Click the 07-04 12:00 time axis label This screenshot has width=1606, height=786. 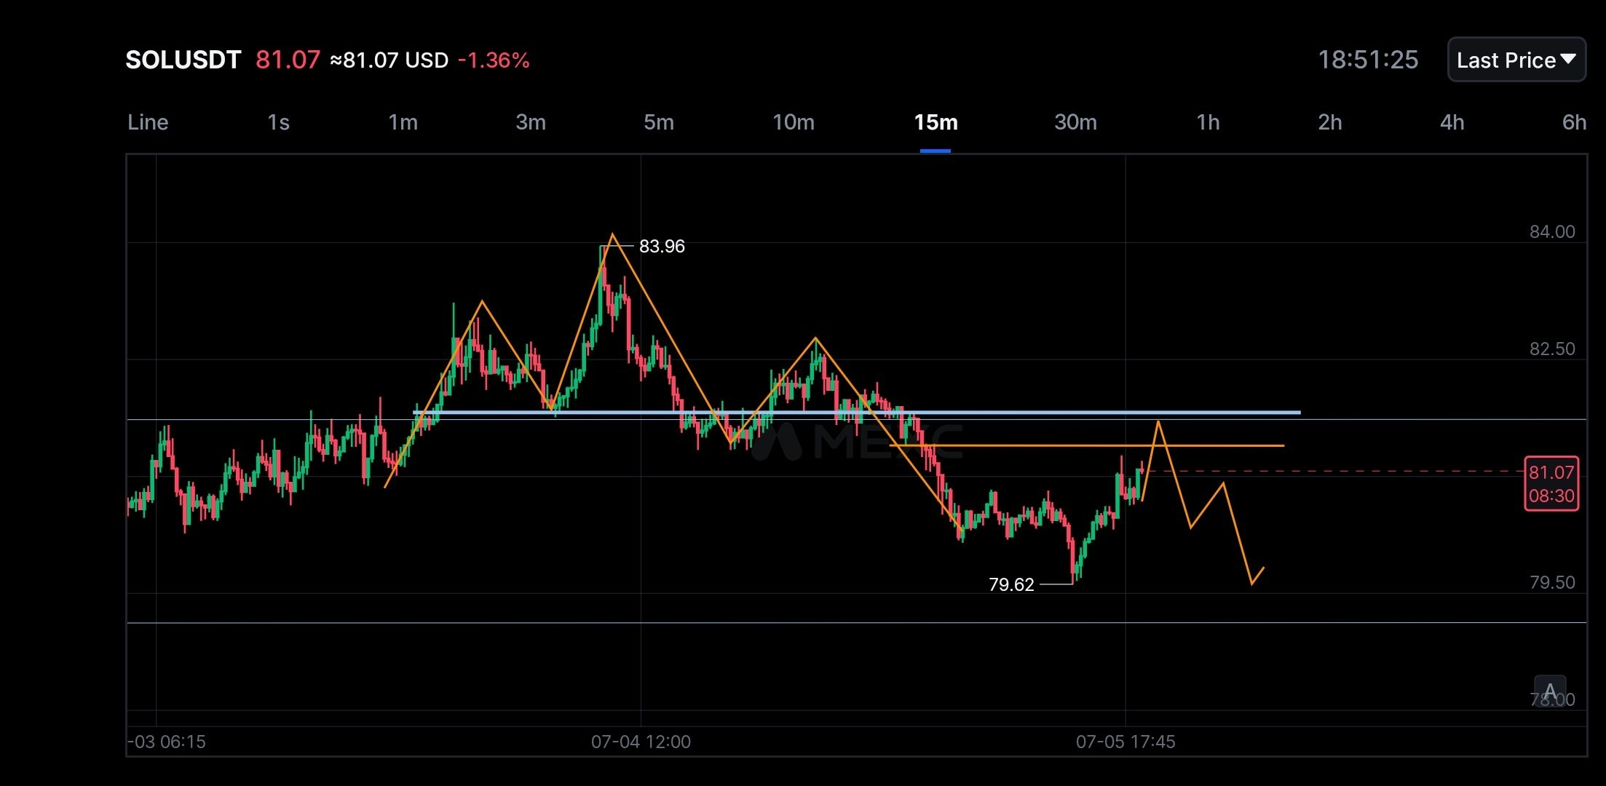[641, 742]
